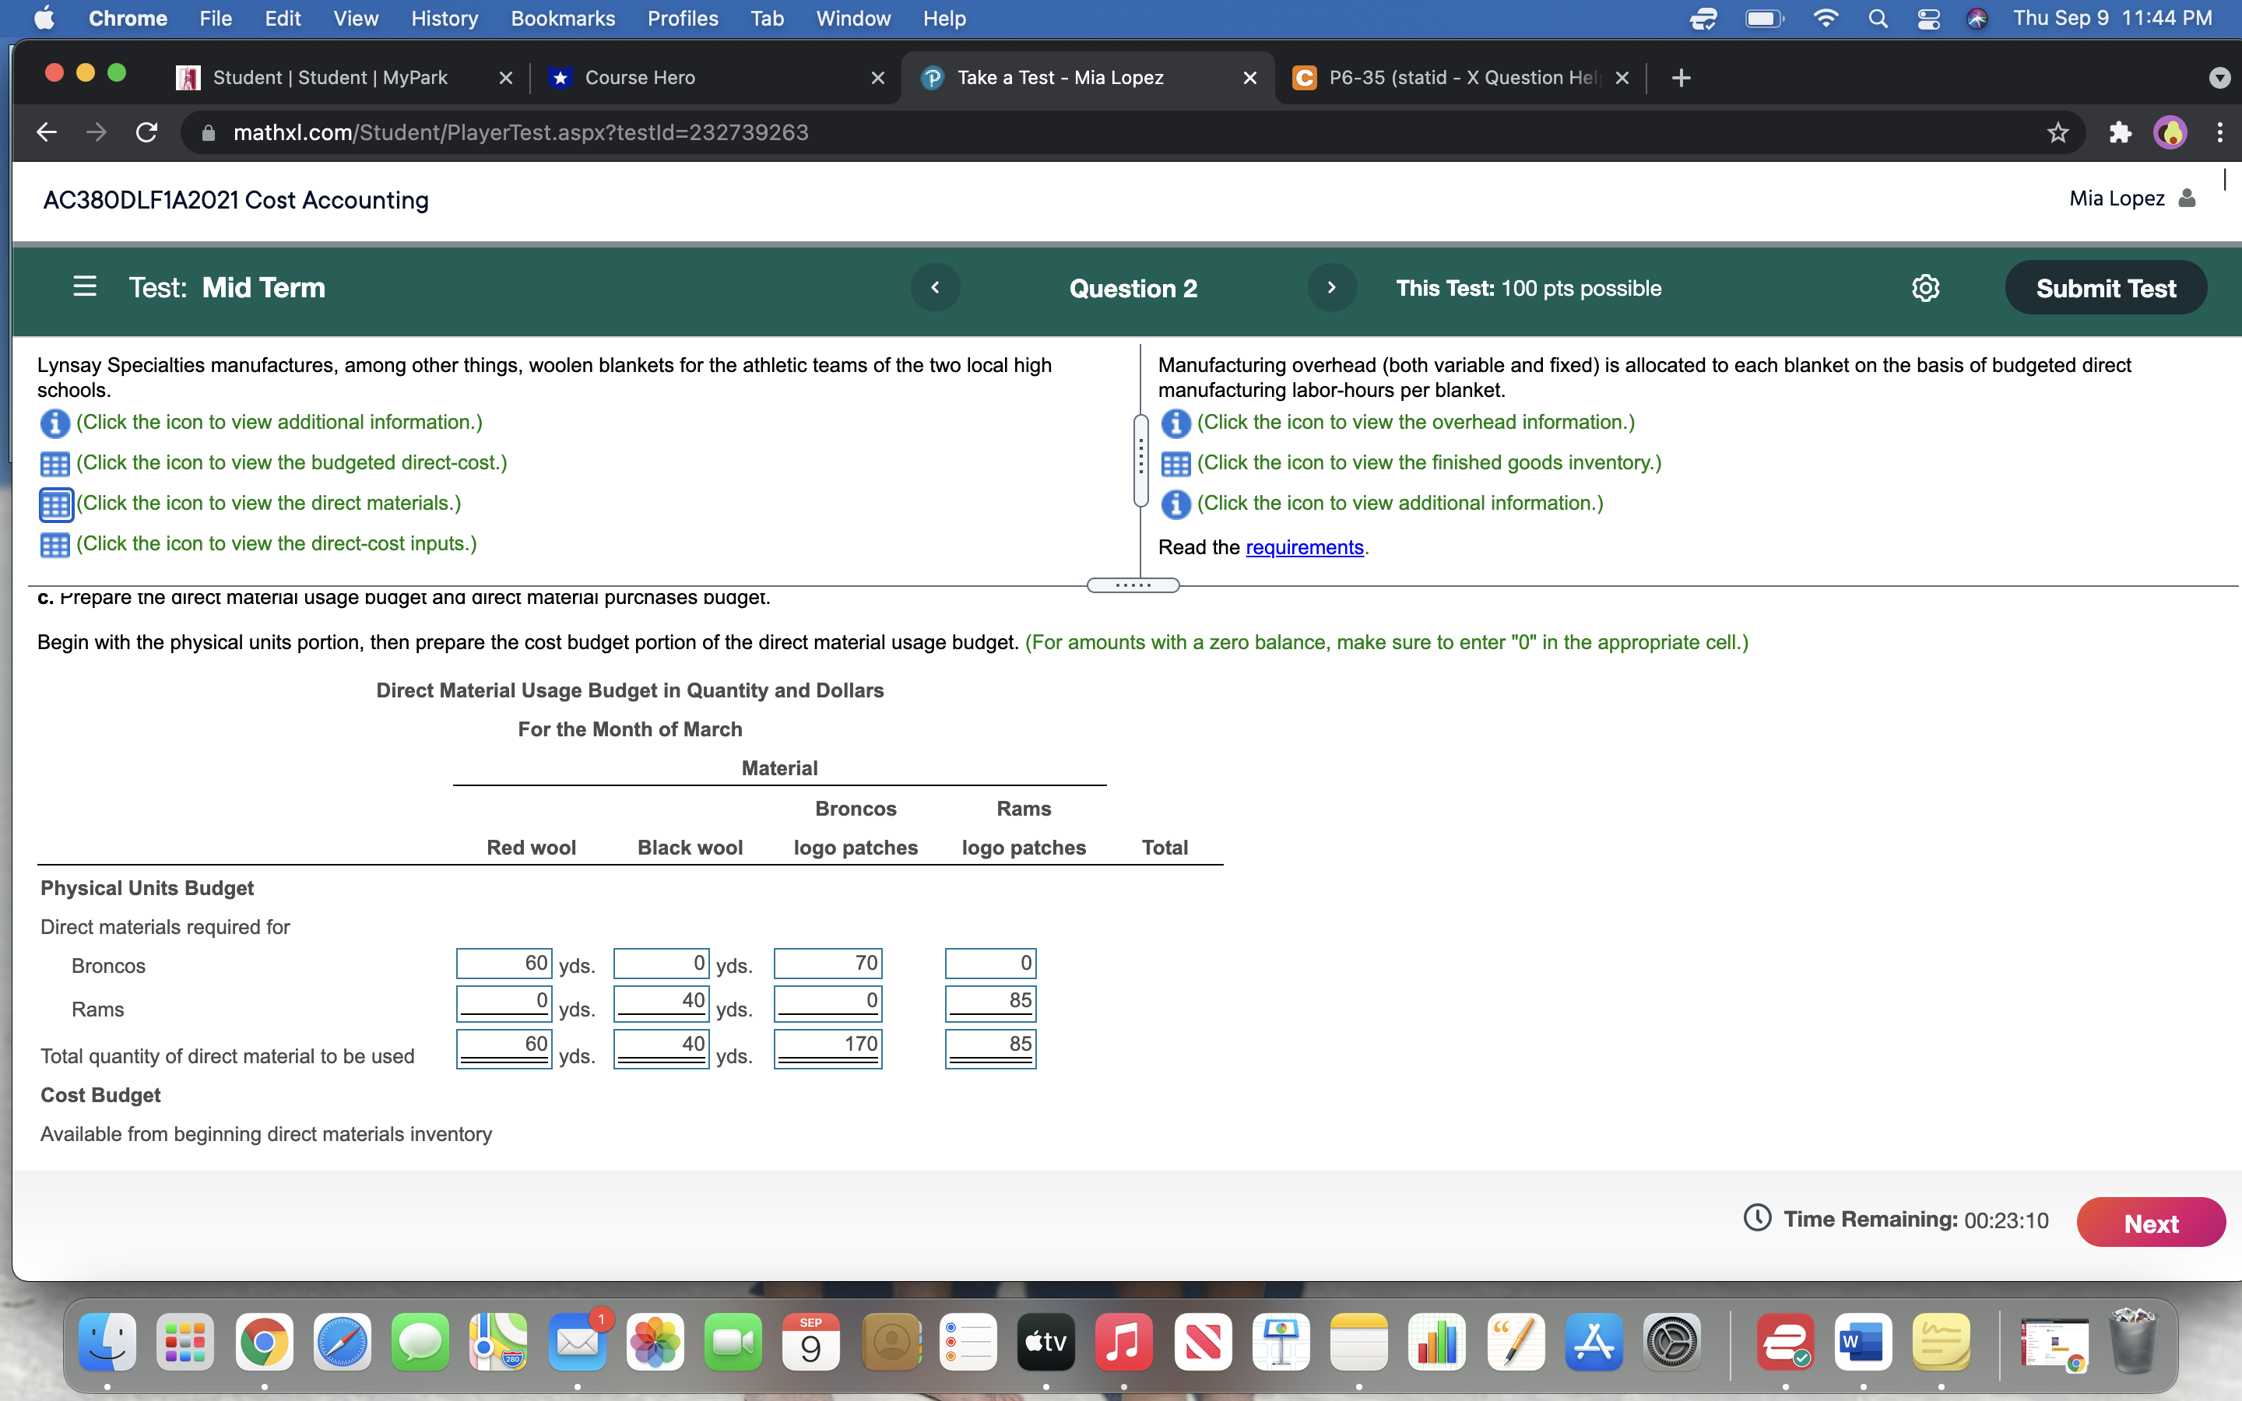Screen dimensions: 2242x1401
Task: Click the info icon to view additional information
Action: point(54,423)
